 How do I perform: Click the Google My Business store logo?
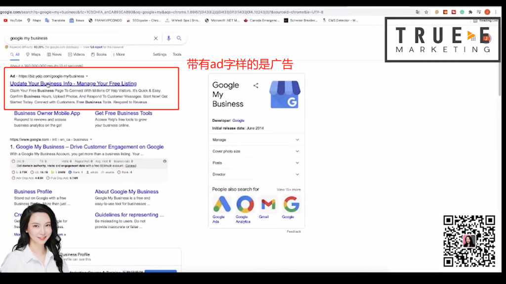285,94
